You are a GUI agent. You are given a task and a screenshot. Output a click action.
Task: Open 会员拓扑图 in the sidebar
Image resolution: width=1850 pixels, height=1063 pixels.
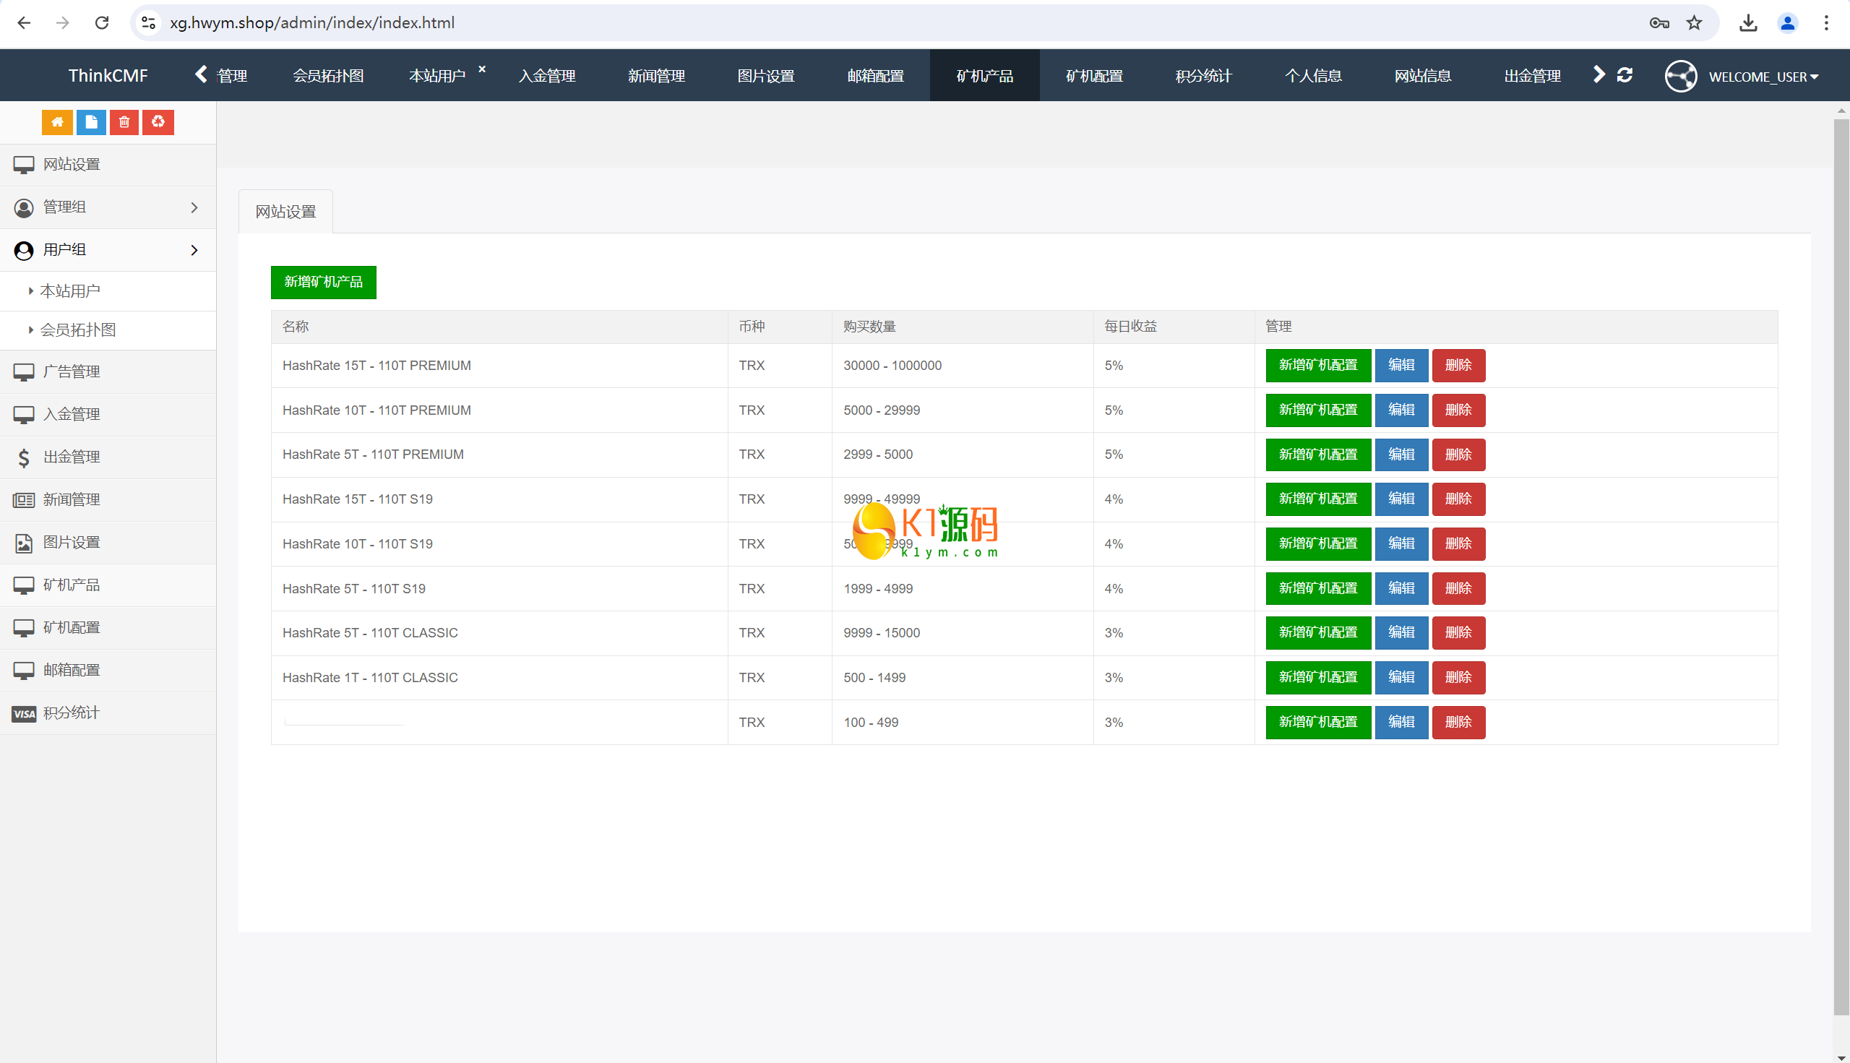coord(78,330)
